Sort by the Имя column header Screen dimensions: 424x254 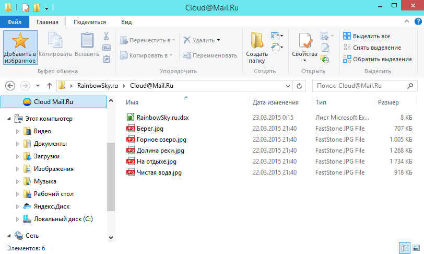click(x=132, y=102)
